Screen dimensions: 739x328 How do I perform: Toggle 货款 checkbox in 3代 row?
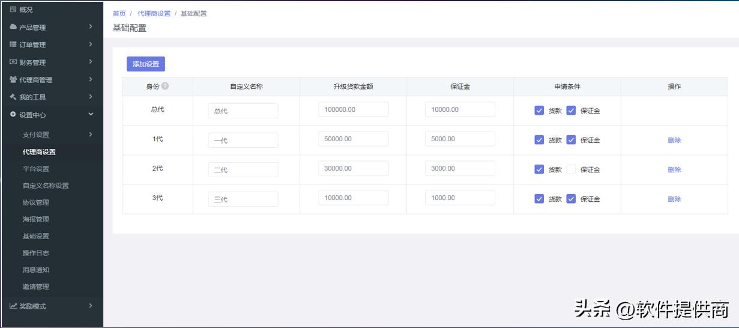(x=539, y=198)
